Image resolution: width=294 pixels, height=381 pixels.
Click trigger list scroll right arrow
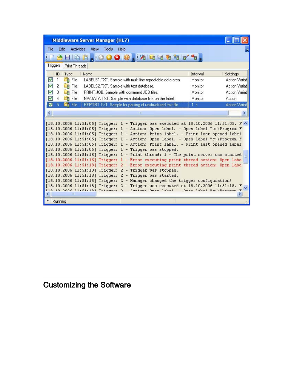244,113
